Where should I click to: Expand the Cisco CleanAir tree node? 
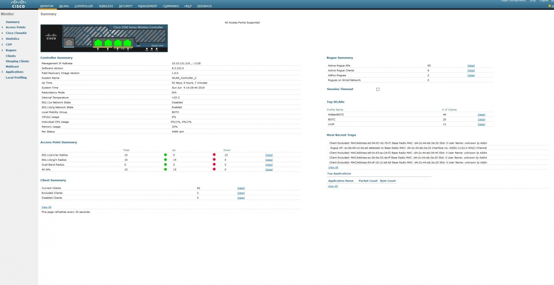(x=2, y=33)
